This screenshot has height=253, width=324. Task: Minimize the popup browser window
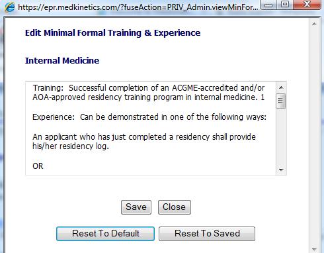tap(268, 5)
